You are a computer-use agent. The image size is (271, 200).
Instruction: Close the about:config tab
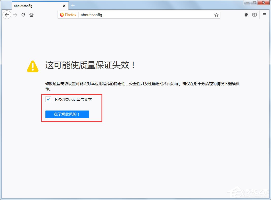coord(64,5)
